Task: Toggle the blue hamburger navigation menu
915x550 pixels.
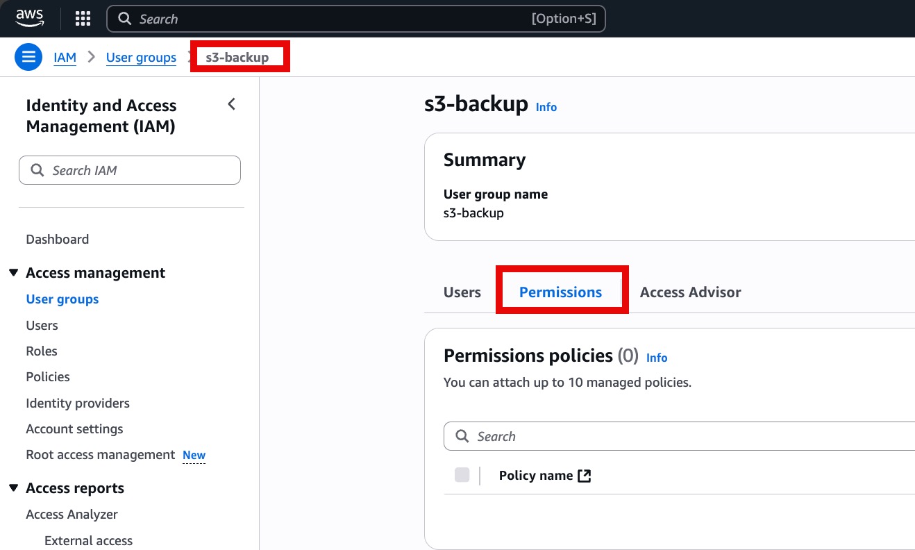Action: (28, 57)
